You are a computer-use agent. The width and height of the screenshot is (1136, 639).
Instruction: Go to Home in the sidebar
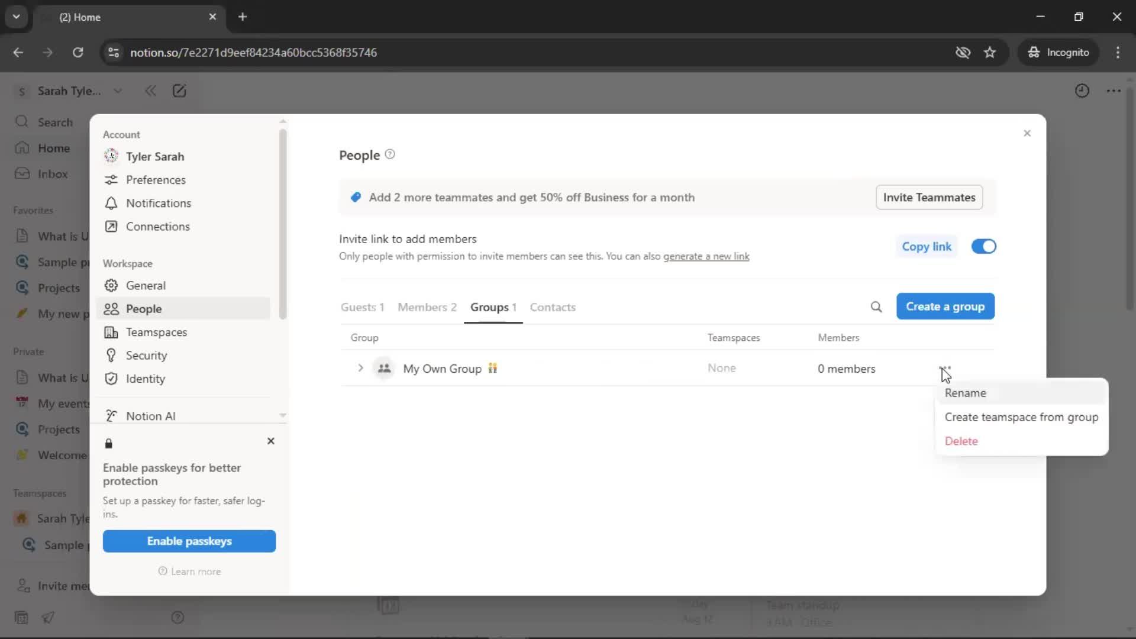pos(43,148)
